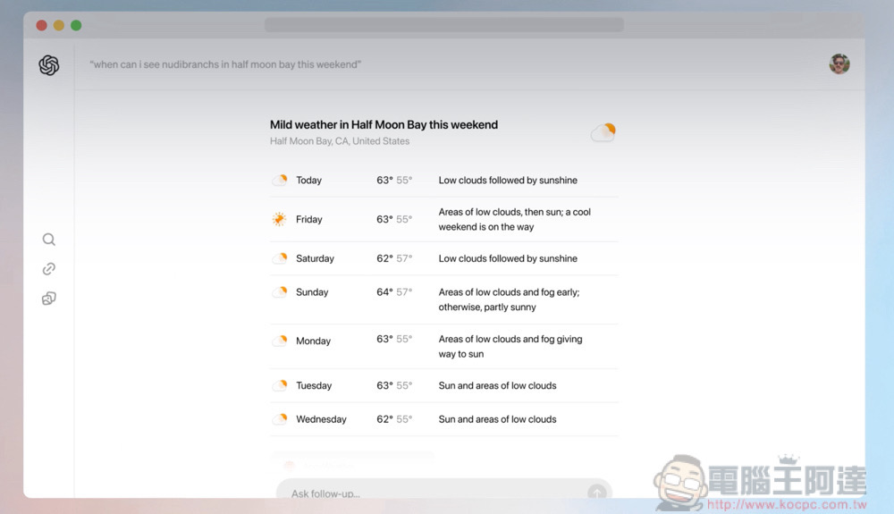Click the Monday forecast description
894x514 pixels.
[x=510, y=347]
